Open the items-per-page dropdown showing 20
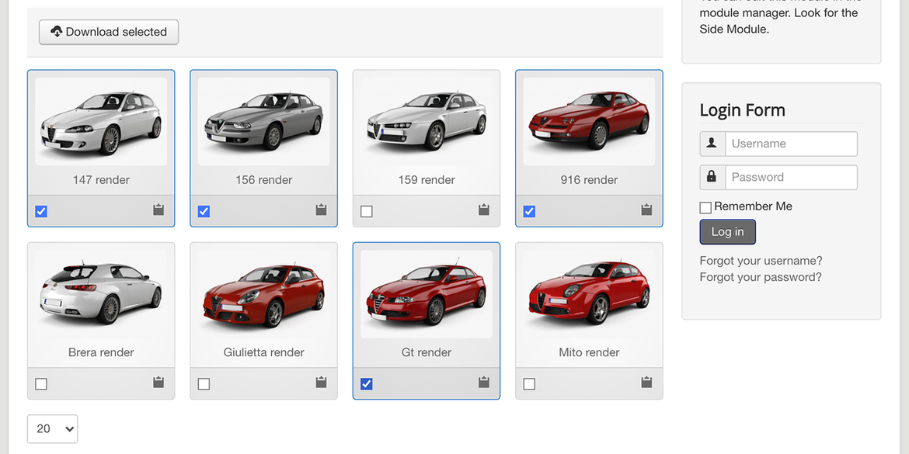Screen dimensions: 909x454 [x=52, y=428]
